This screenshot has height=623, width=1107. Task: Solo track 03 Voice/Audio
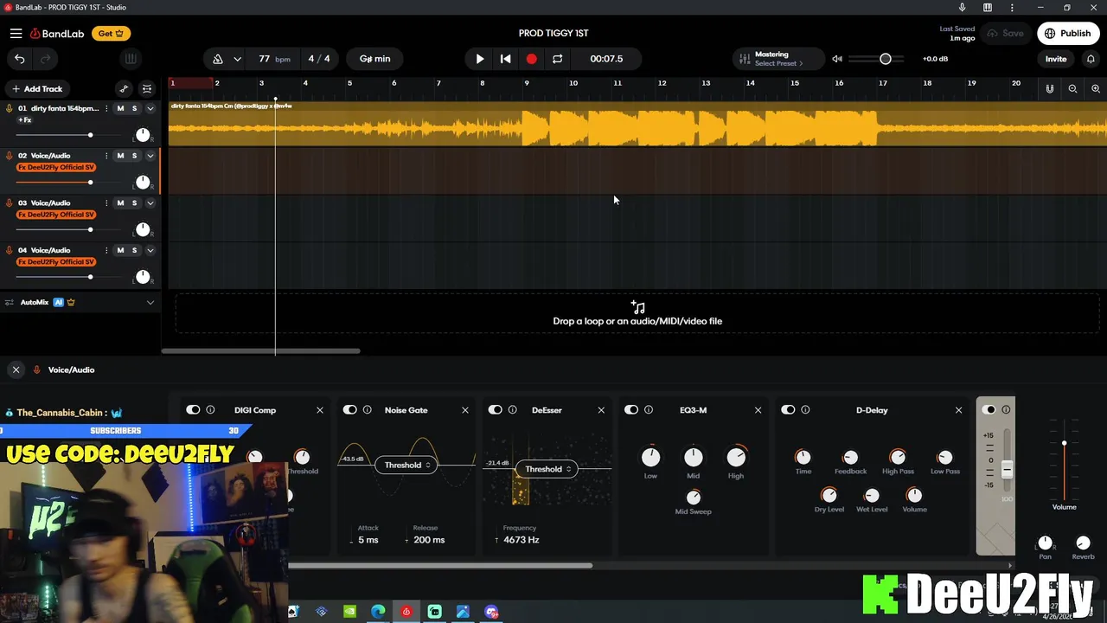(x=134, y=202)
